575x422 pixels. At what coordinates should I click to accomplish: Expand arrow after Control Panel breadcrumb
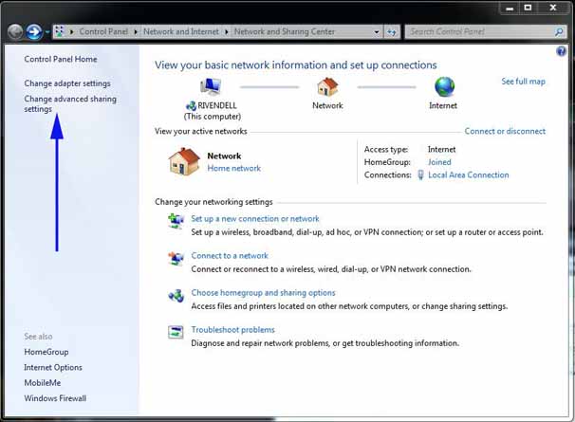tap(136, 32)
